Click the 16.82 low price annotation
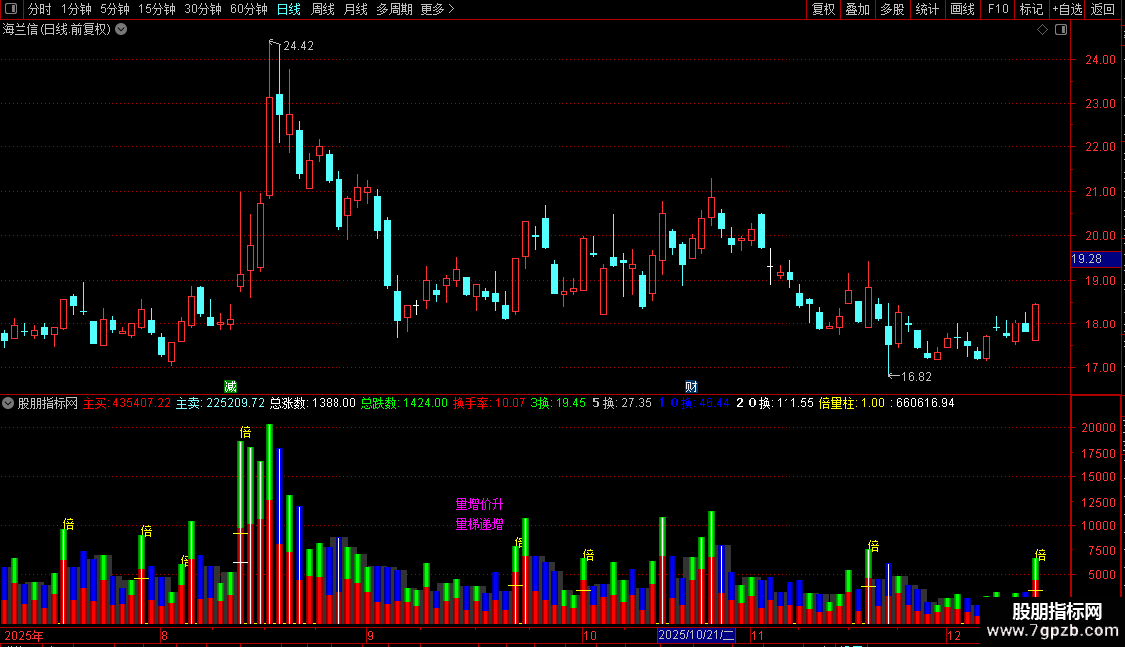 pos(916,377)
